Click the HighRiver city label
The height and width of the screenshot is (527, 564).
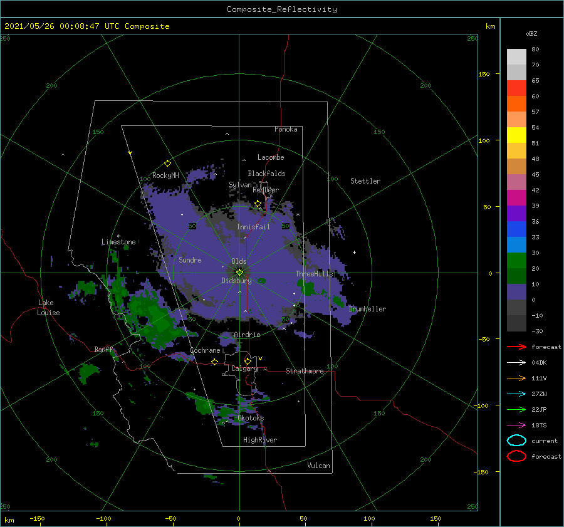(x=260, y=440)
